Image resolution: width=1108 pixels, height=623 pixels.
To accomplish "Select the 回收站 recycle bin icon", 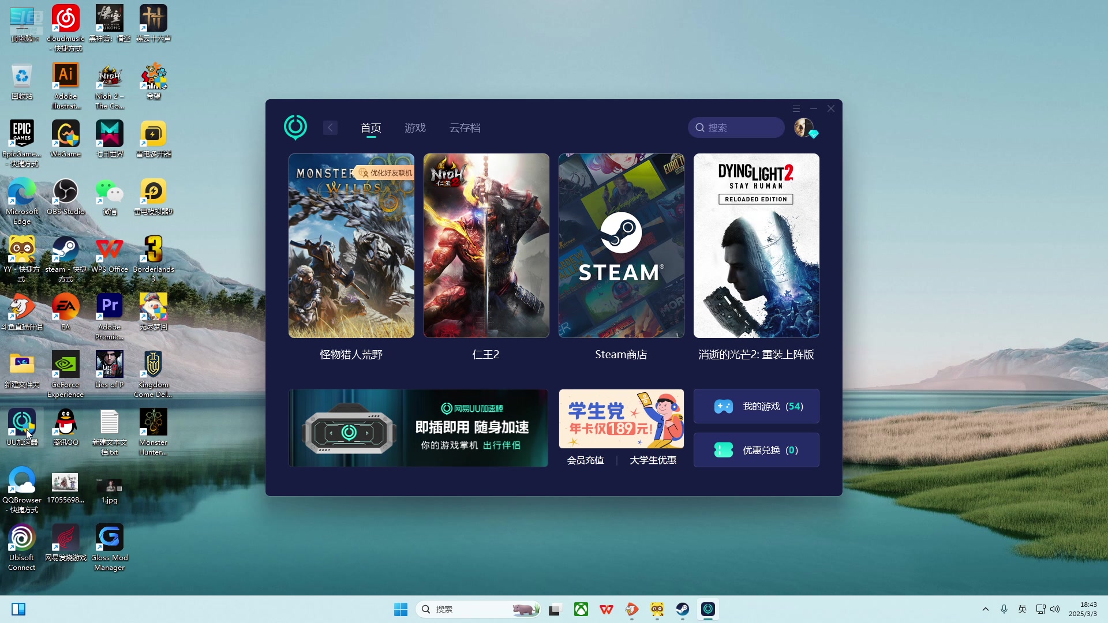I will [x=22, y=81].
